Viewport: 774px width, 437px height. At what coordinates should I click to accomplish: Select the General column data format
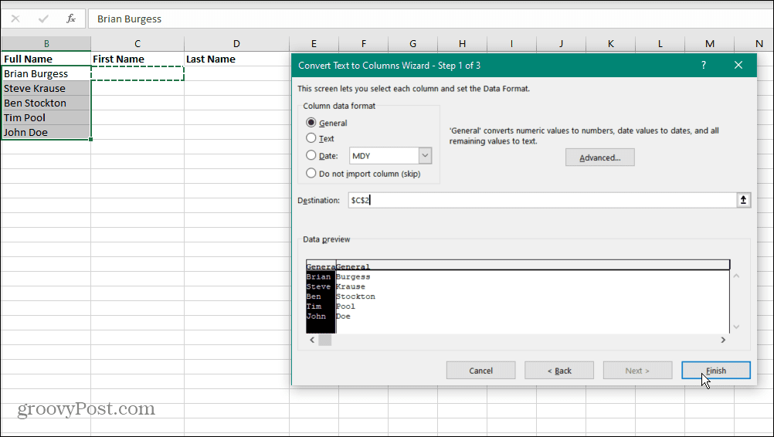click(311, 123)
